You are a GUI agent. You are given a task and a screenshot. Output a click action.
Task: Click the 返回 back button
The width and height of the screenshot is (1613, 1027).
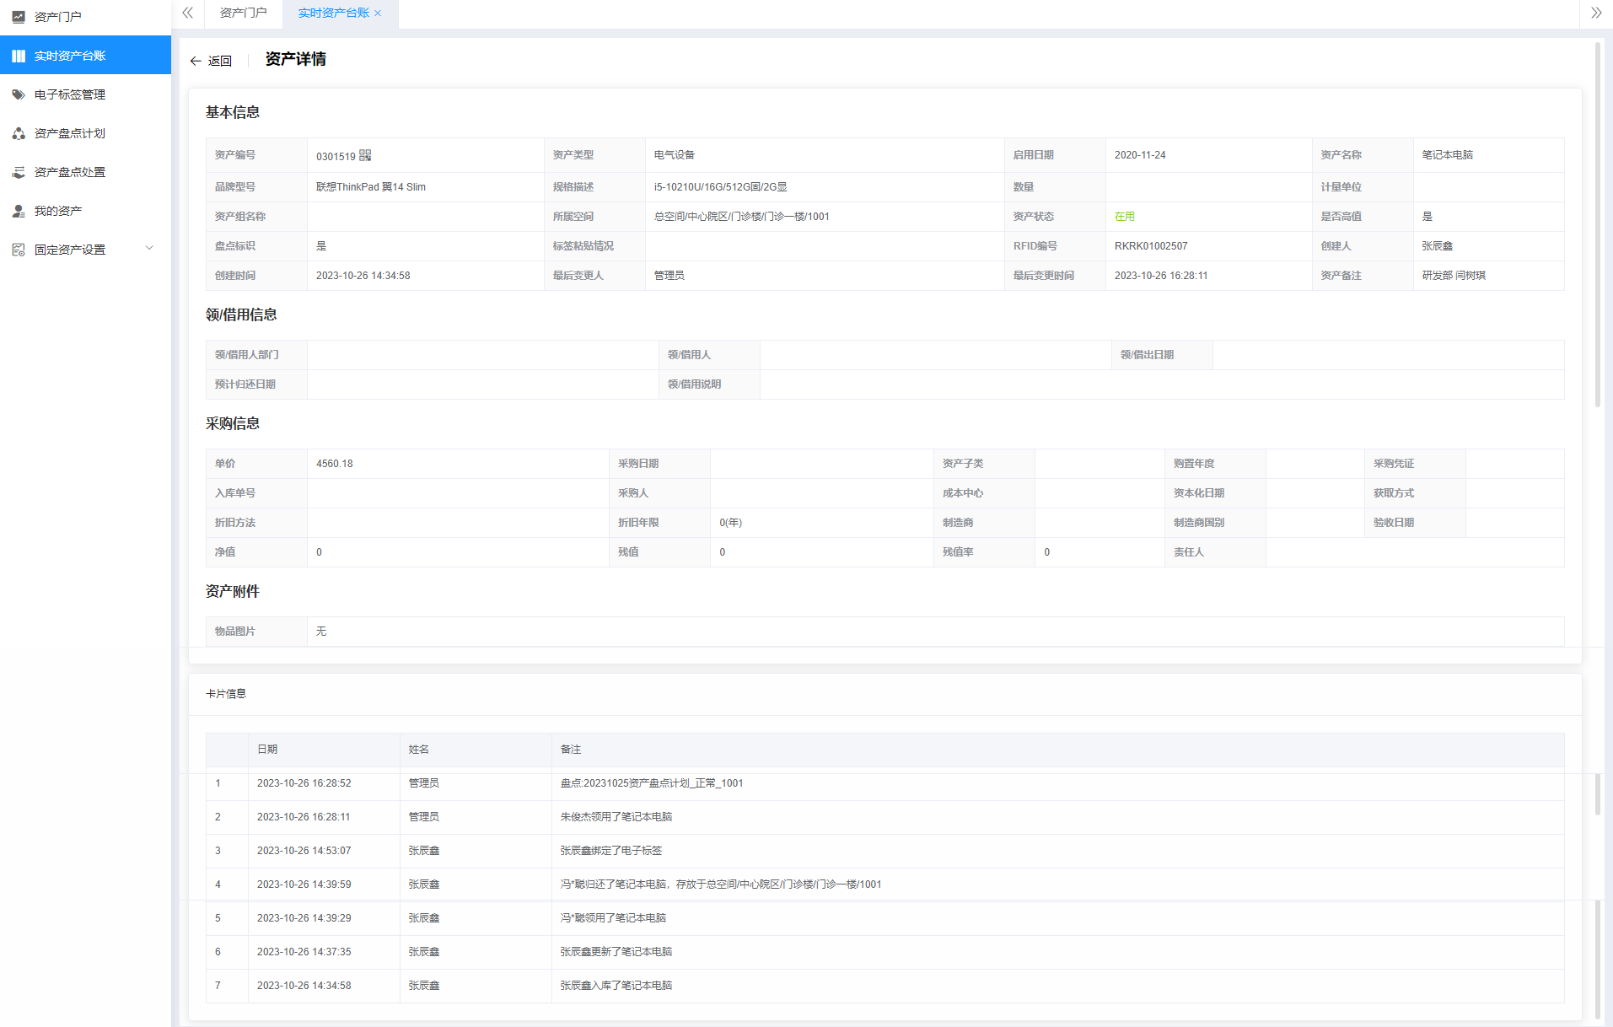[x=211, y=61]
